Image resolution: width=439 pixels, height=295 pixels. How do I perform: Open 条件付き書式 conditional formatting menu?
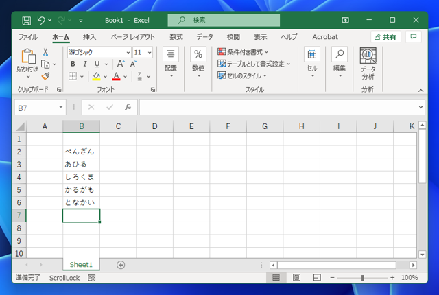[243, 52]
